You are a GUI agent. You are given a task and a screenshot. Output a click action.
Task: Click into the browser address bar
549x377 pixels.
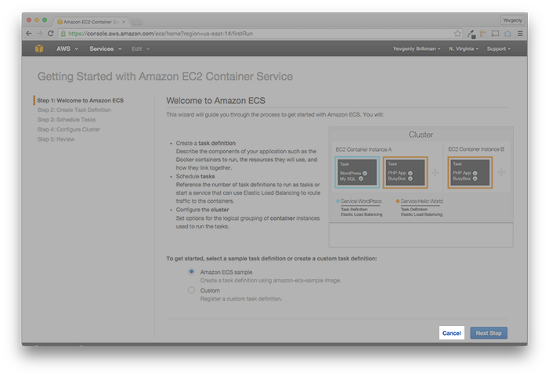259,34
